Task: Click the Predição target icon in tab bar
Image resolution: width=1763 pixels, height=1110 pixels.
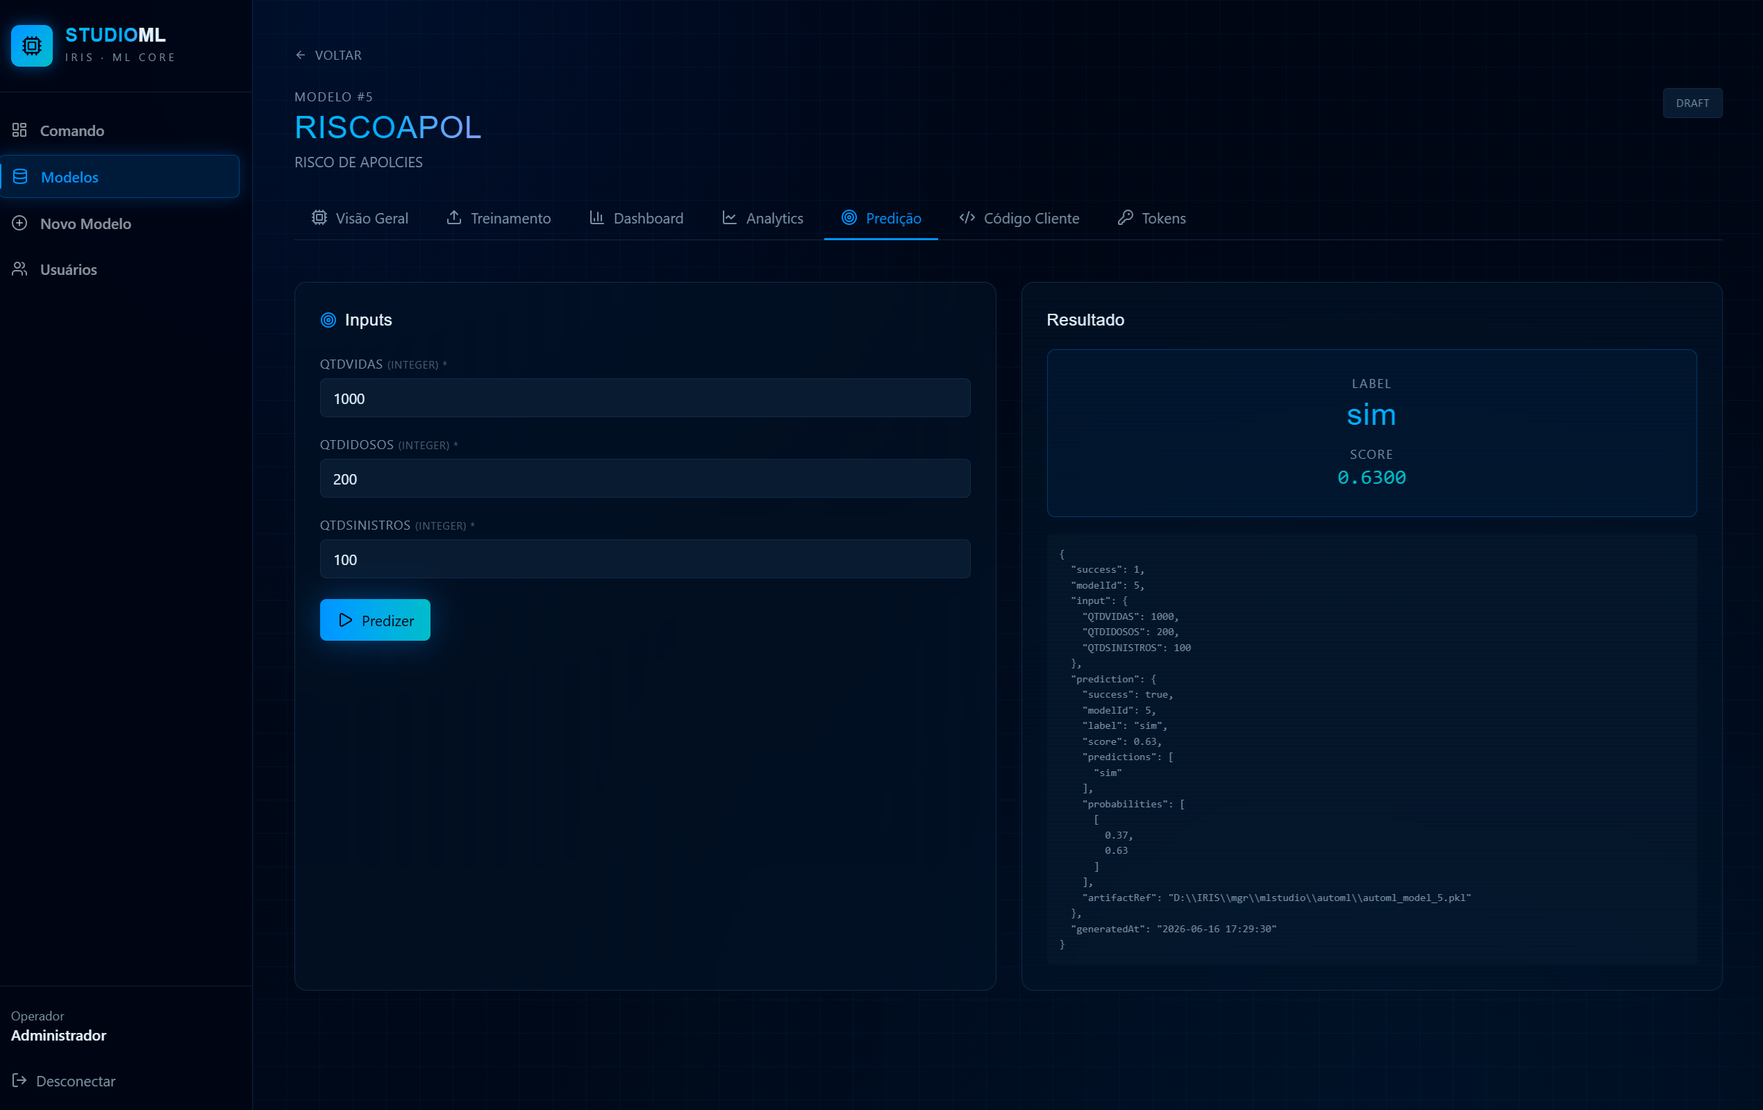Action: (x=849, y=217)
